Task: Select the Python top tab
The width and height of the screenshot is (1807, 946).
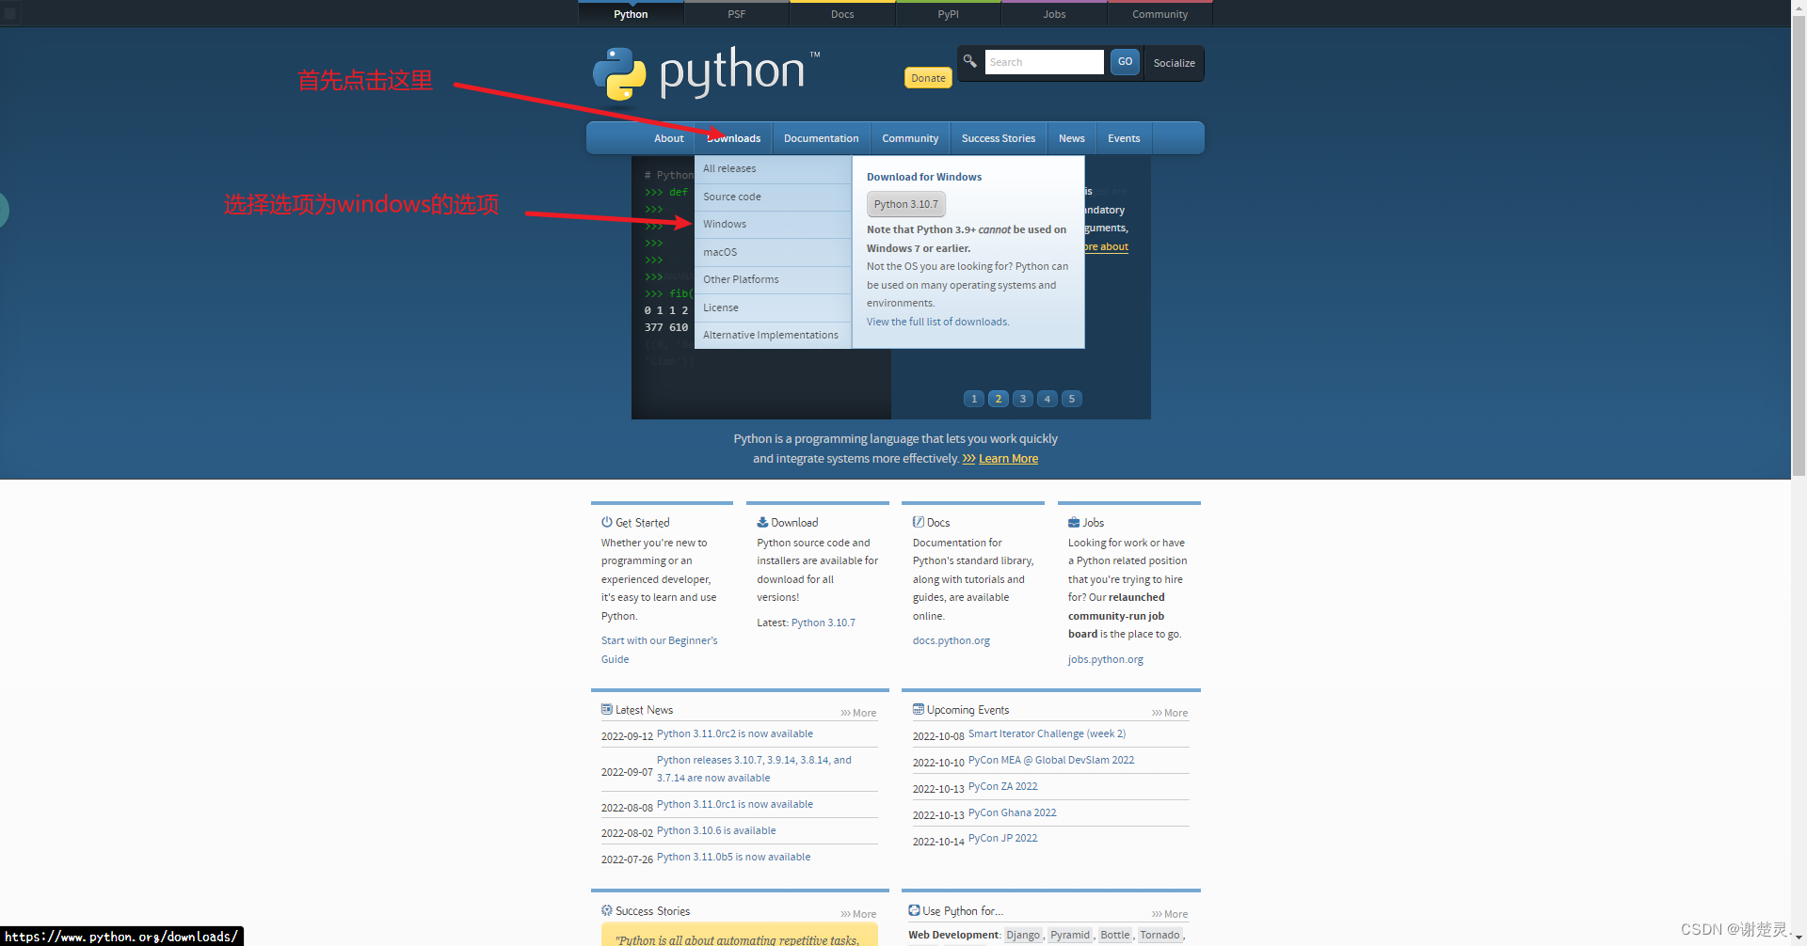Action: [631, 14]
